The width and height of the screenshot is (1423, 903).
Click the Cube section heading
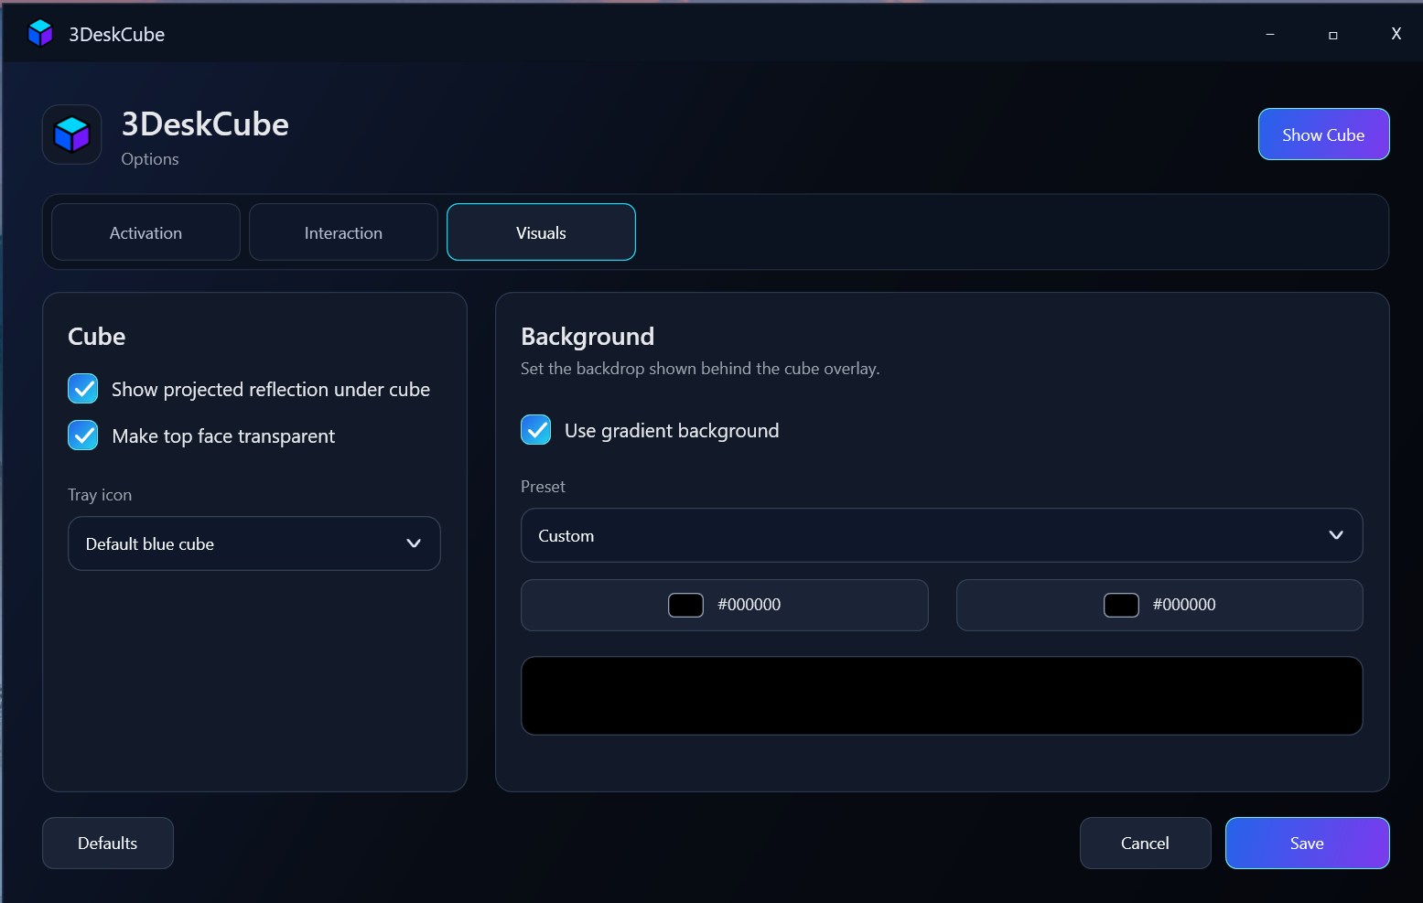coord(97,337)
